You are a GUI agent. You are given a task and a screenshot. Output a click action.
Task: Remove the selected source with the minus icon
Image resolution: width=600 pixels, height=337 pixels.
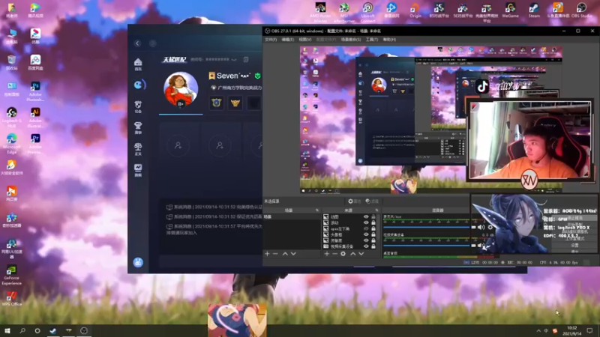[334, 254]
